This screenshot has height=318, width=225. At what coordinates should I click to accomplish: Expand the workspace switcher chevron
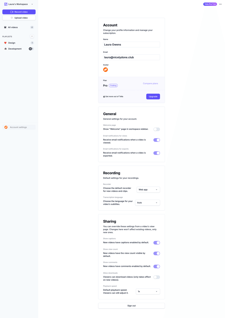coord(32,4)
